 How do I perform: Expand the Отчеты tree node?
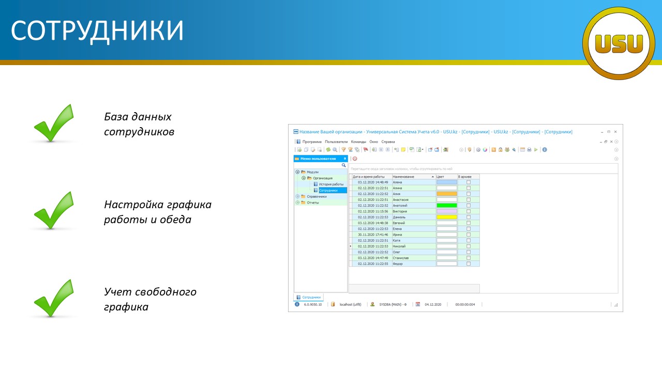coord(297,203)
